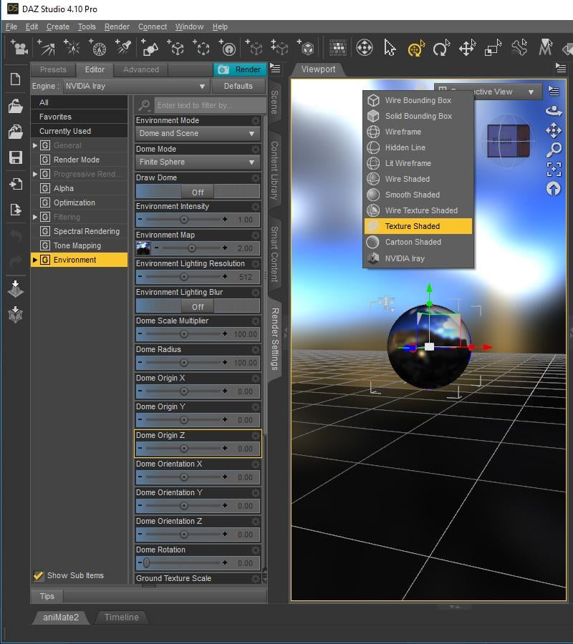Expand the General property group

(x=35, y=145)
